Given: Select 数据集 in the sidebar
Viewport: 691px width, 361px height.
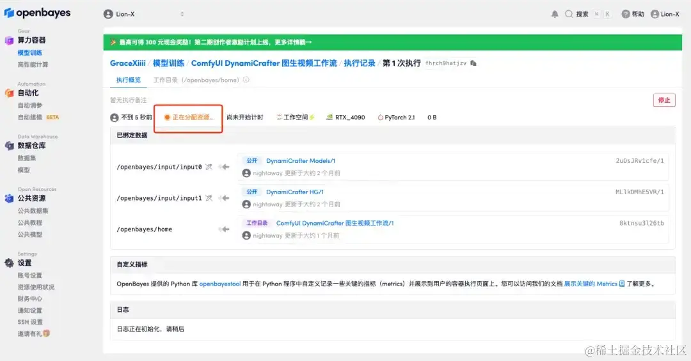Looking at the screenshot, I should [27, 158].
